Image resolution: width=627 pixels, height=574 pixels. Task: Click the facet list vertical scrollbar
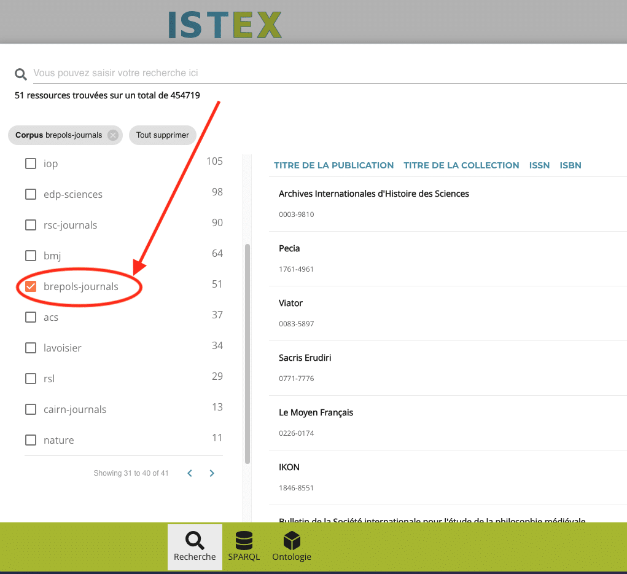click(247, 354)
